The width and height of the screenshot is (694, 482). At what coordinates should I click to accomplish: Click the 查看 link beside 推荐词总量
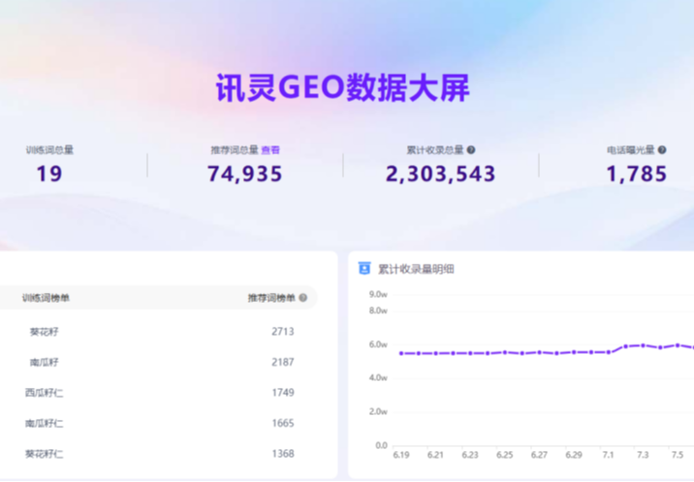(x=270, y=150)
